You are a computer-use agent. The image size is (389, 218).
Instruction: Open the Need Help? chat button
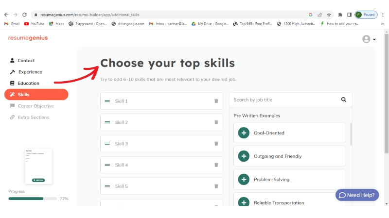357,195
